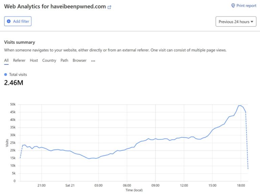The width and height of the screenshot is (260, 194).
Task: Select the All tab
Action: [6, 60]
